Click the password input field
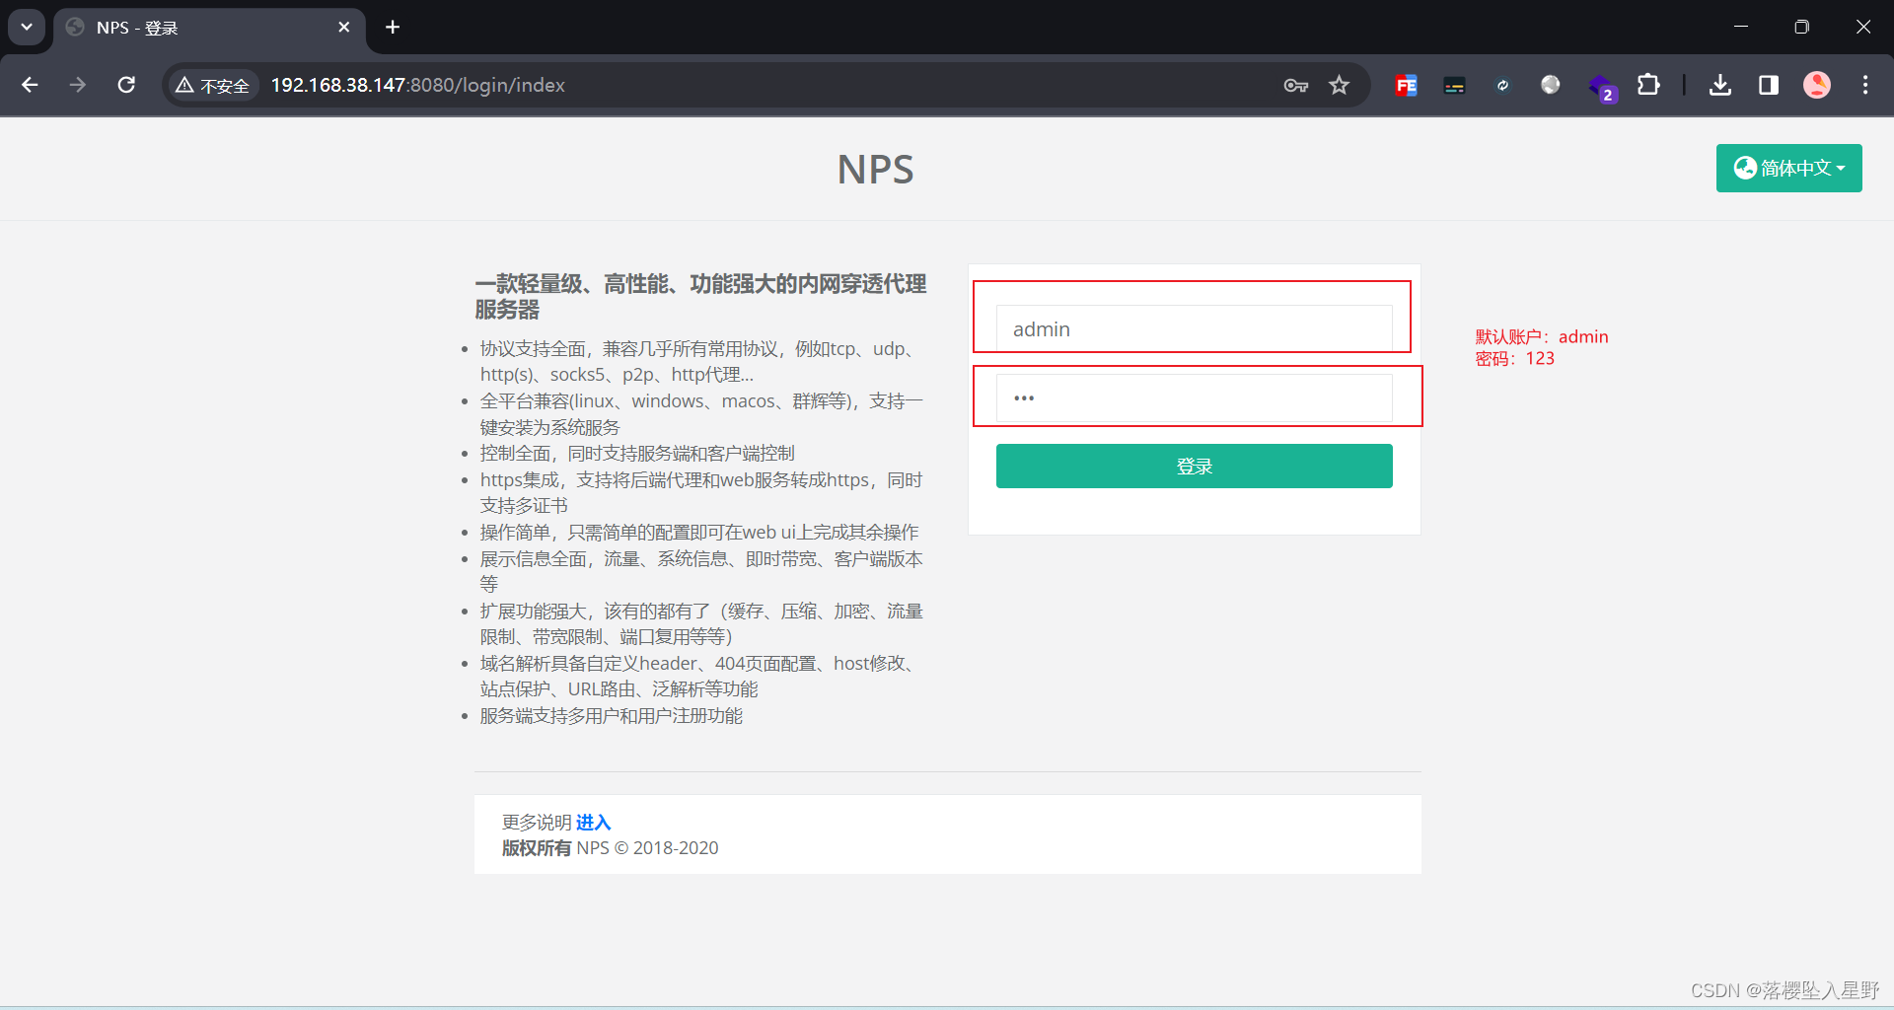The height and width of the screenshot is (1010, 1894). tap(1194, 397)
